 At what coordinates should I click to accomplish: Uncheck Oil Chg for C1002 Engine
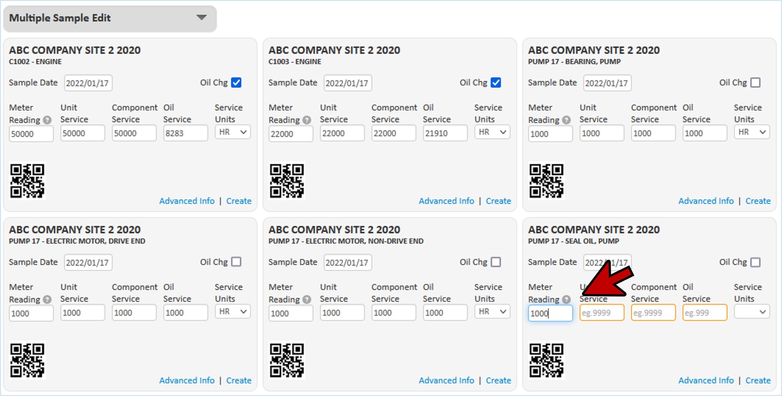(x=236, y=82)
